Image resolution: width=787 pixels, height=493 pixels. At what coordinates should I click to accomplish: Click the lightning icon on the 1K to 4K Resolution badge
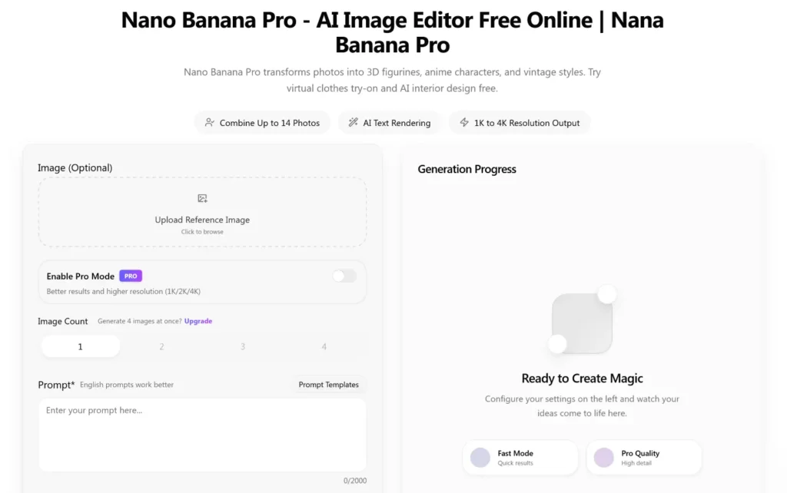(x=464, y=122)
